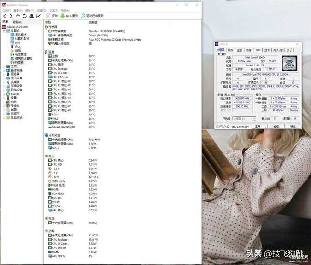Image resolution: width=311 pixels, height=265 pixels.
Task: Click the 安全性 shield tree icon
Action: pos(8,106)
